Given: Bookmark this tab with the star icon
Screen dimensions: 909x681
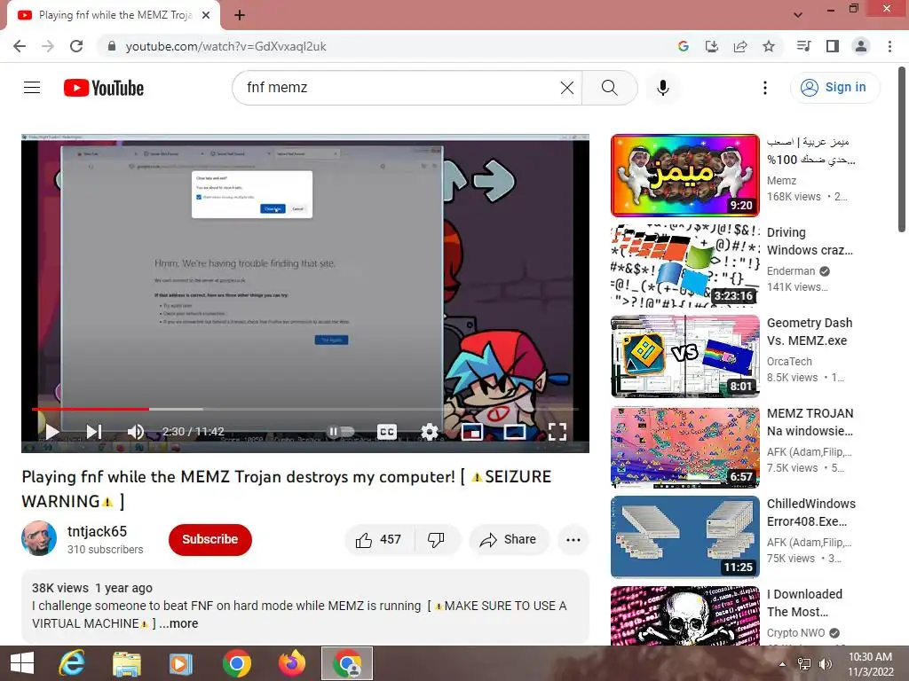Looking at the screenshot, I should (x=769, y=46).
